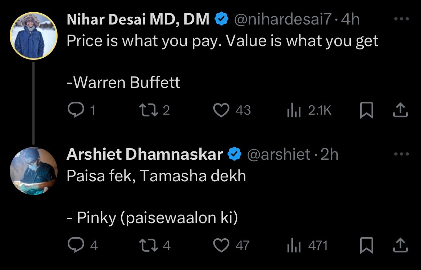Open the @nihardesai7 handle link
The width and height of the screenshot is (421, 270).
(x=282, y=19)
